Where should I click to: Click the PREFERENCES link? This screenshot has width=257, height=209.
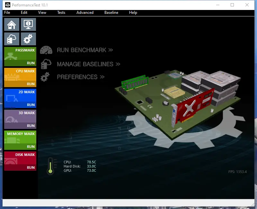click(x=81, y=77)
